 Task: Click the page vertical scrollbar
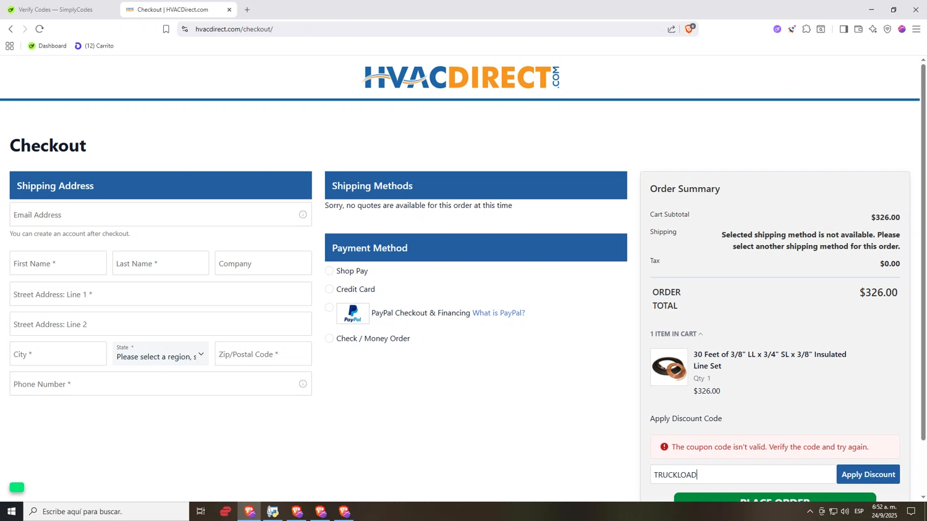923,251
